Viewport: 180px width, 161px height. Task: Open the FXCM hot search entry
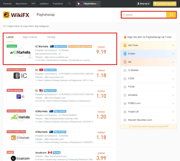[x=149, y=87]
